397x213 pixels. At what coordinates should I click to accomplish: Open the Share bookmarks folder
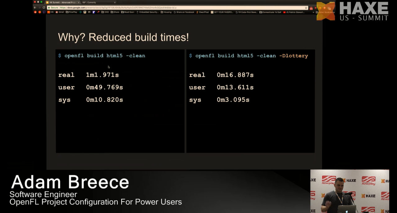[115, 12]
